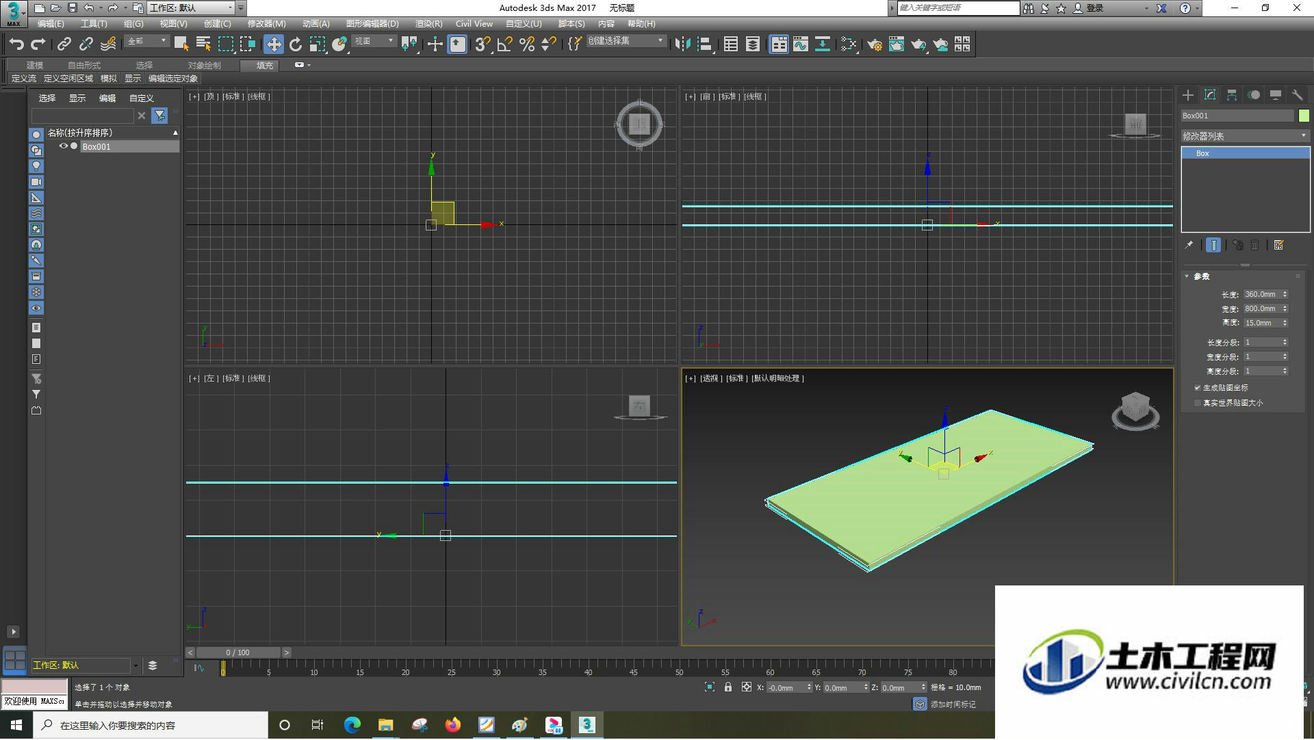Activate the Unlink Selection tool
This screenshot has height=740, width=1314.
pyautogui.click(x=86, y=44)
